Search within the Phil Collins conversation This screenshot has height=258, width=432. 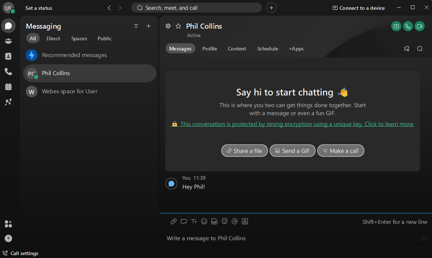[420, 49]
